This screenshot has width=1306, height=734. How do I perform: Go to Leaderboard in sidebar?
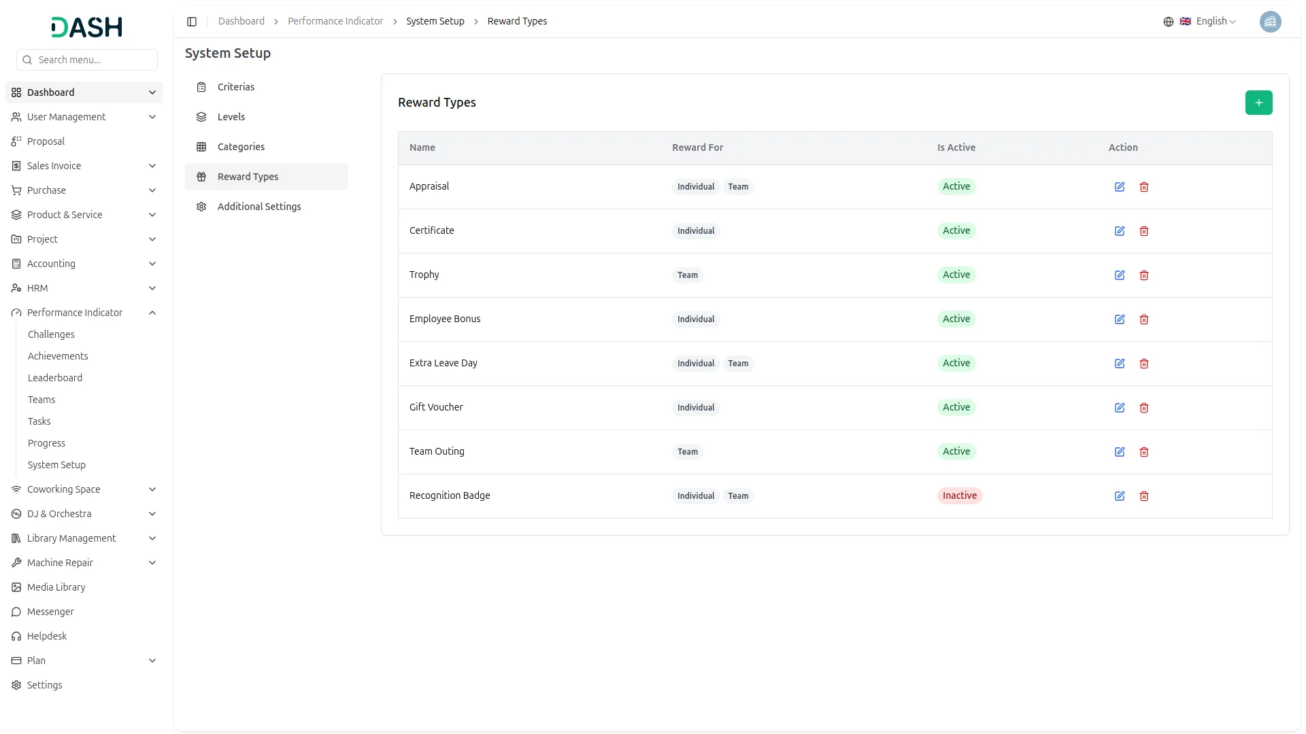[x=55, y=378]
